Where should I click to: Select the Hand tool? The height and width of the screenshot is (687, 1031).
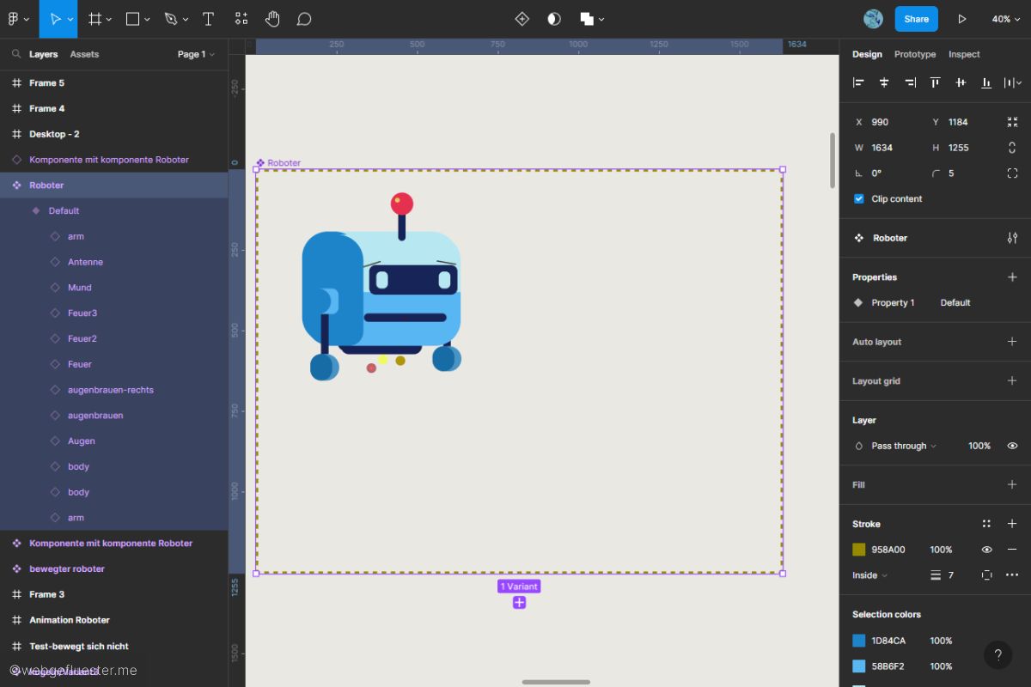(x=272, y=19)
